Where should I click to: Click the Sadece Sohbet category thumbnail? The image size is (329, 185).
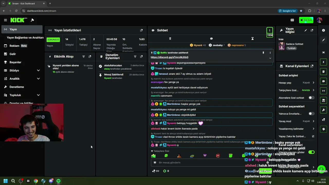pos(282,46)
